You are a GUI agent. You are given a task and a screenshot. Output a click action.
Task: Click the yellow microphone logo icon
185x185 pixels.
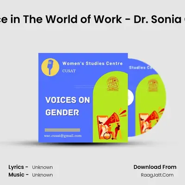click(x=50, y=67)
